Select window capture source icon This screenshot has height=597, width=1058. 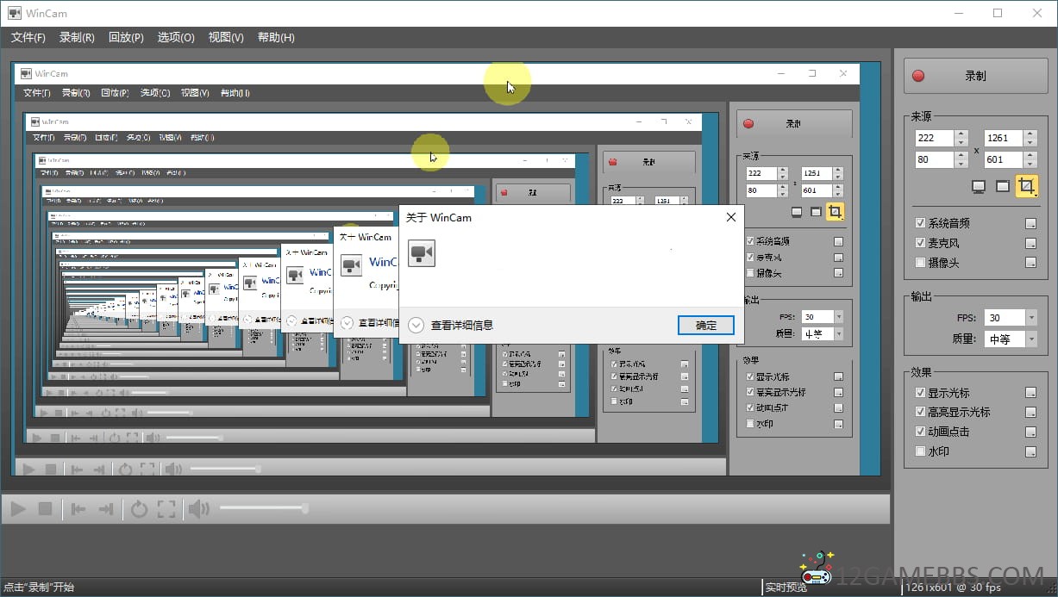pyautogui.click(x=1002, y=186)
